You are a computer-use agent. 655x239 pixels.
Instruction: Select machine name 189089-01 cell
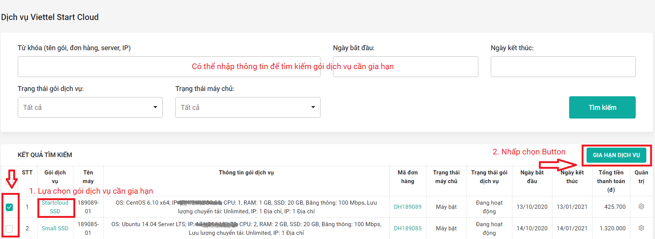[88, 207]
